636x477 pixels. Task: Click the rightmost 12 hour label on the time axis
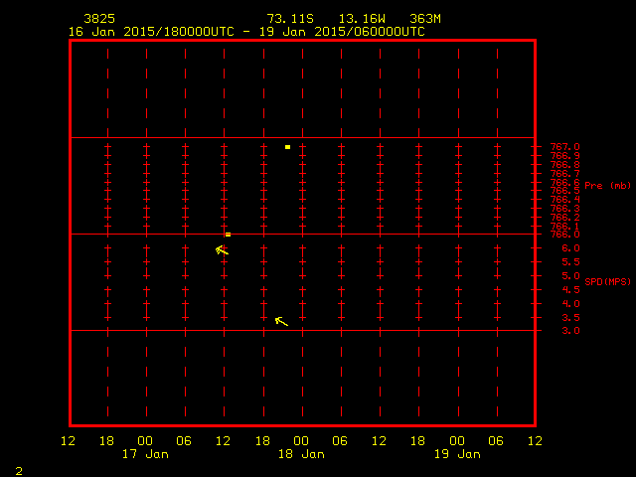[x=536, y=441]
